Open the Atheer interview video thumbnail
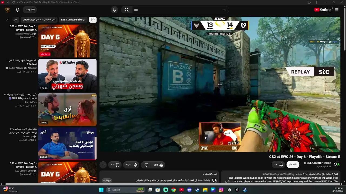The width and height of the screenshot is (346, 194). [x=67, y=144]
